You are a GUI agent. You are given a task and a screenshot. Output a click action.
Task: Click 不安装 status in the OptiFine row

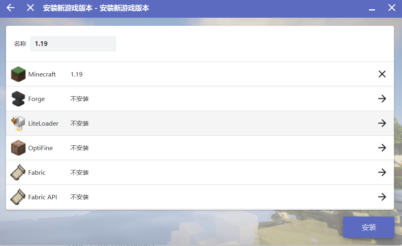pyautogui.click(x=80, y=148)
